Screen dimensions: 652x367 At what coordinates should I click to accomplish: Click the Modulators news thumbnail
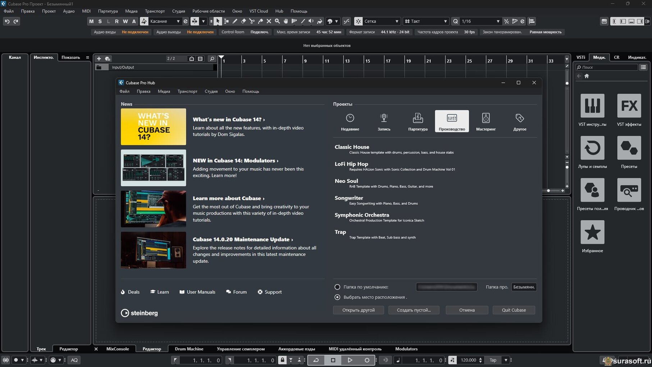point(154,168)
